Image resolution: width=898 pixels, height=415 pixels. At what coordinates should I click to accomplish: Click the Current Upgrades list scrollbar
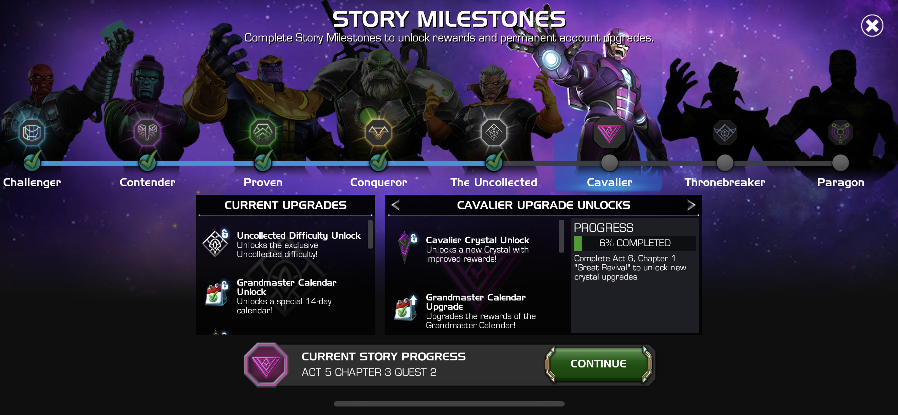(x=370, y=234)
